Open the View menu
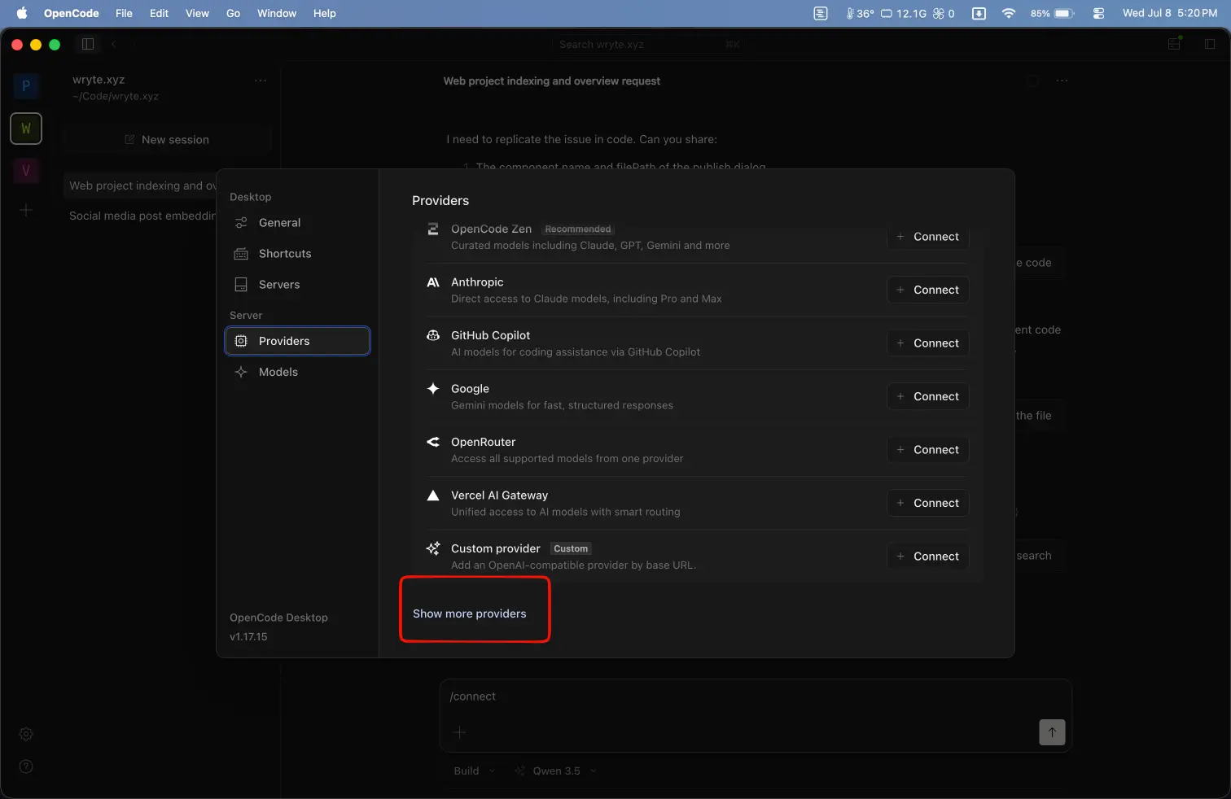The width and height of the screenshot is (1231, 799). click(197, 13)
